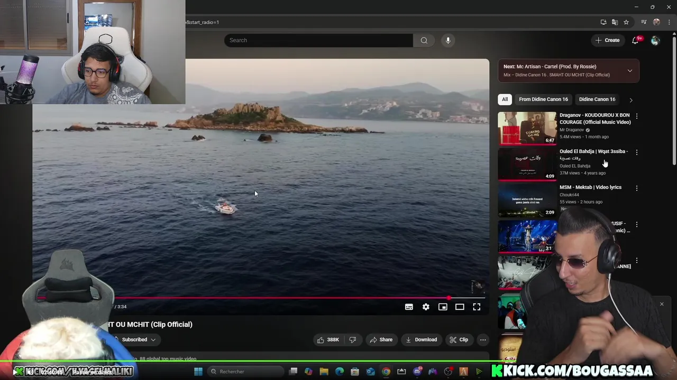The image size is (677, 380).
Task: Open options for Draganov KOUDOUROU video
Action: (x=637, y=116)
